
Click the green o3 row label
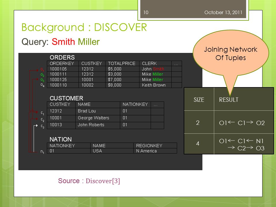42,80
